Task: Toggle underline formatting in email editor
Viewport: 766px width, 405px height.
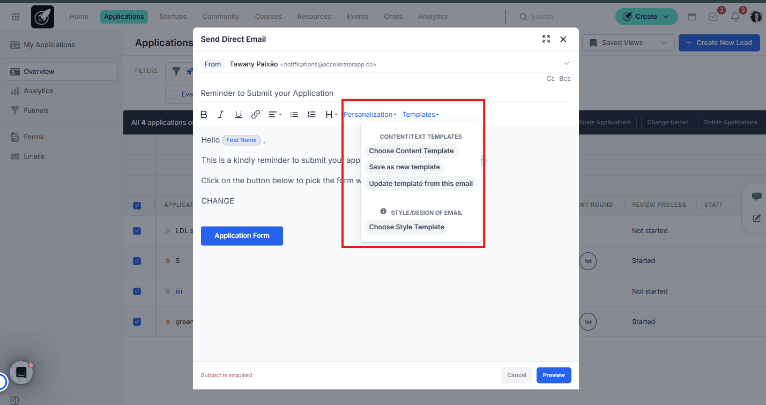Action: pyautogui.click(x=239, y=114)
